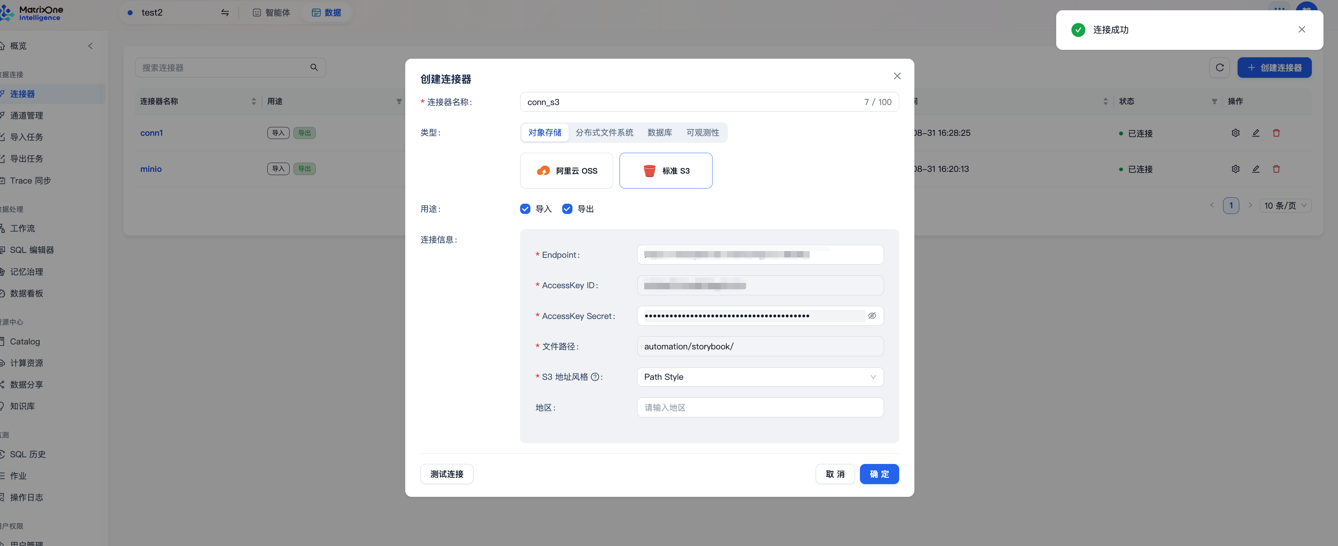
Task: Edit the minio connector
Action: click(1255, 169)
